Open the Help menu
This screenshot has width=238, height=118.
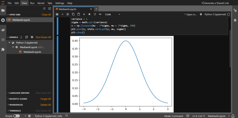click(70, 3)
